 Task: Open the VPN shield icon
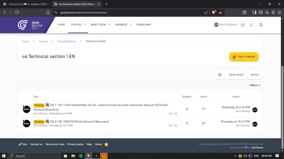(x=273, y=12)
